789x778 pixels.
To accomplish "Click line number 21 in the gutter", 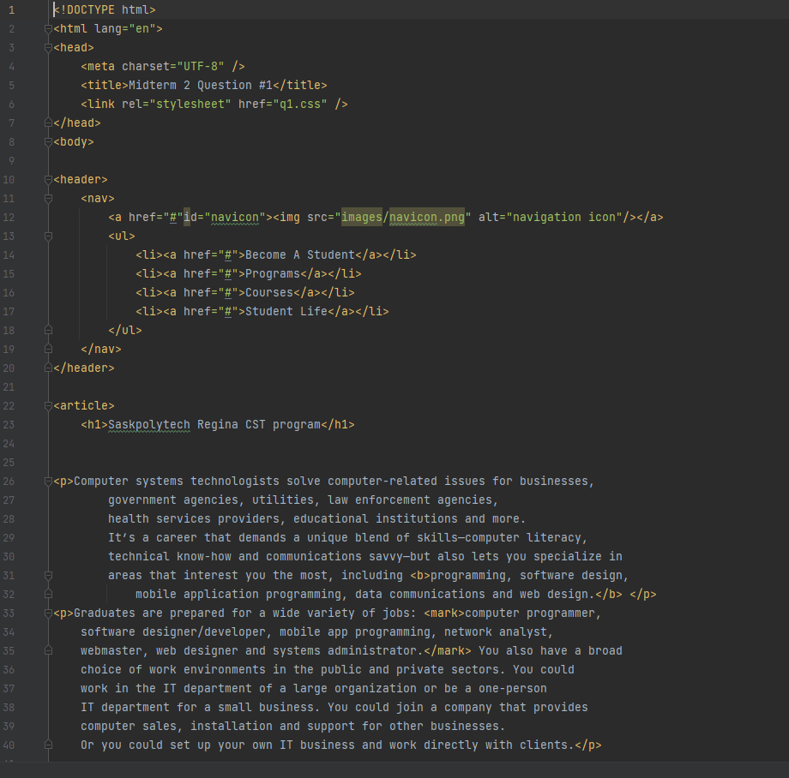I will (9, 387).
